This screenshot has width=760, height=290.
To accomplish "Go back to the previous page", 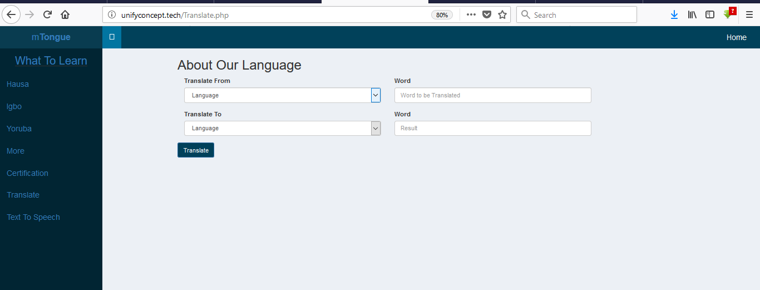I will point(11,14).
